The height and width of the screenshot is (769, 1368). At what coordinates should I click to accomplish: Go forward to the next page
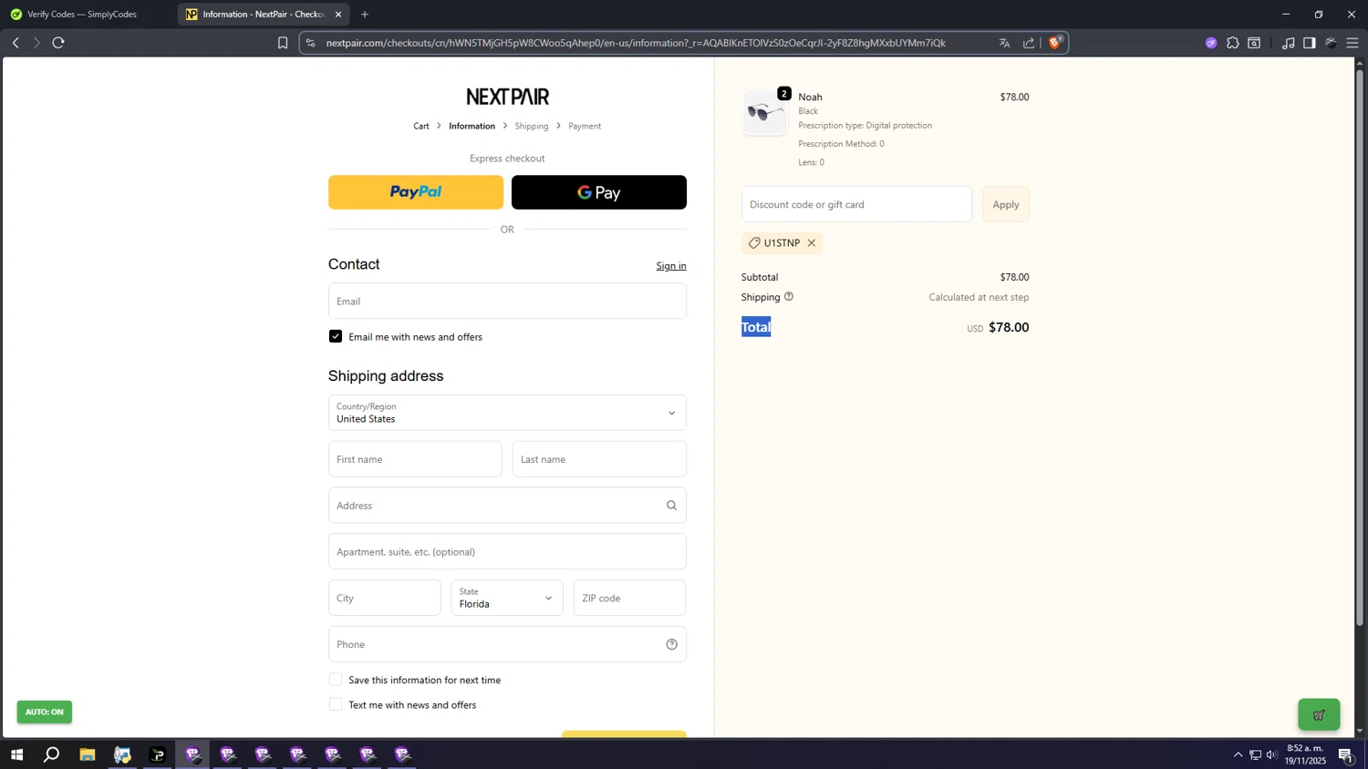[x=36, y=43]
